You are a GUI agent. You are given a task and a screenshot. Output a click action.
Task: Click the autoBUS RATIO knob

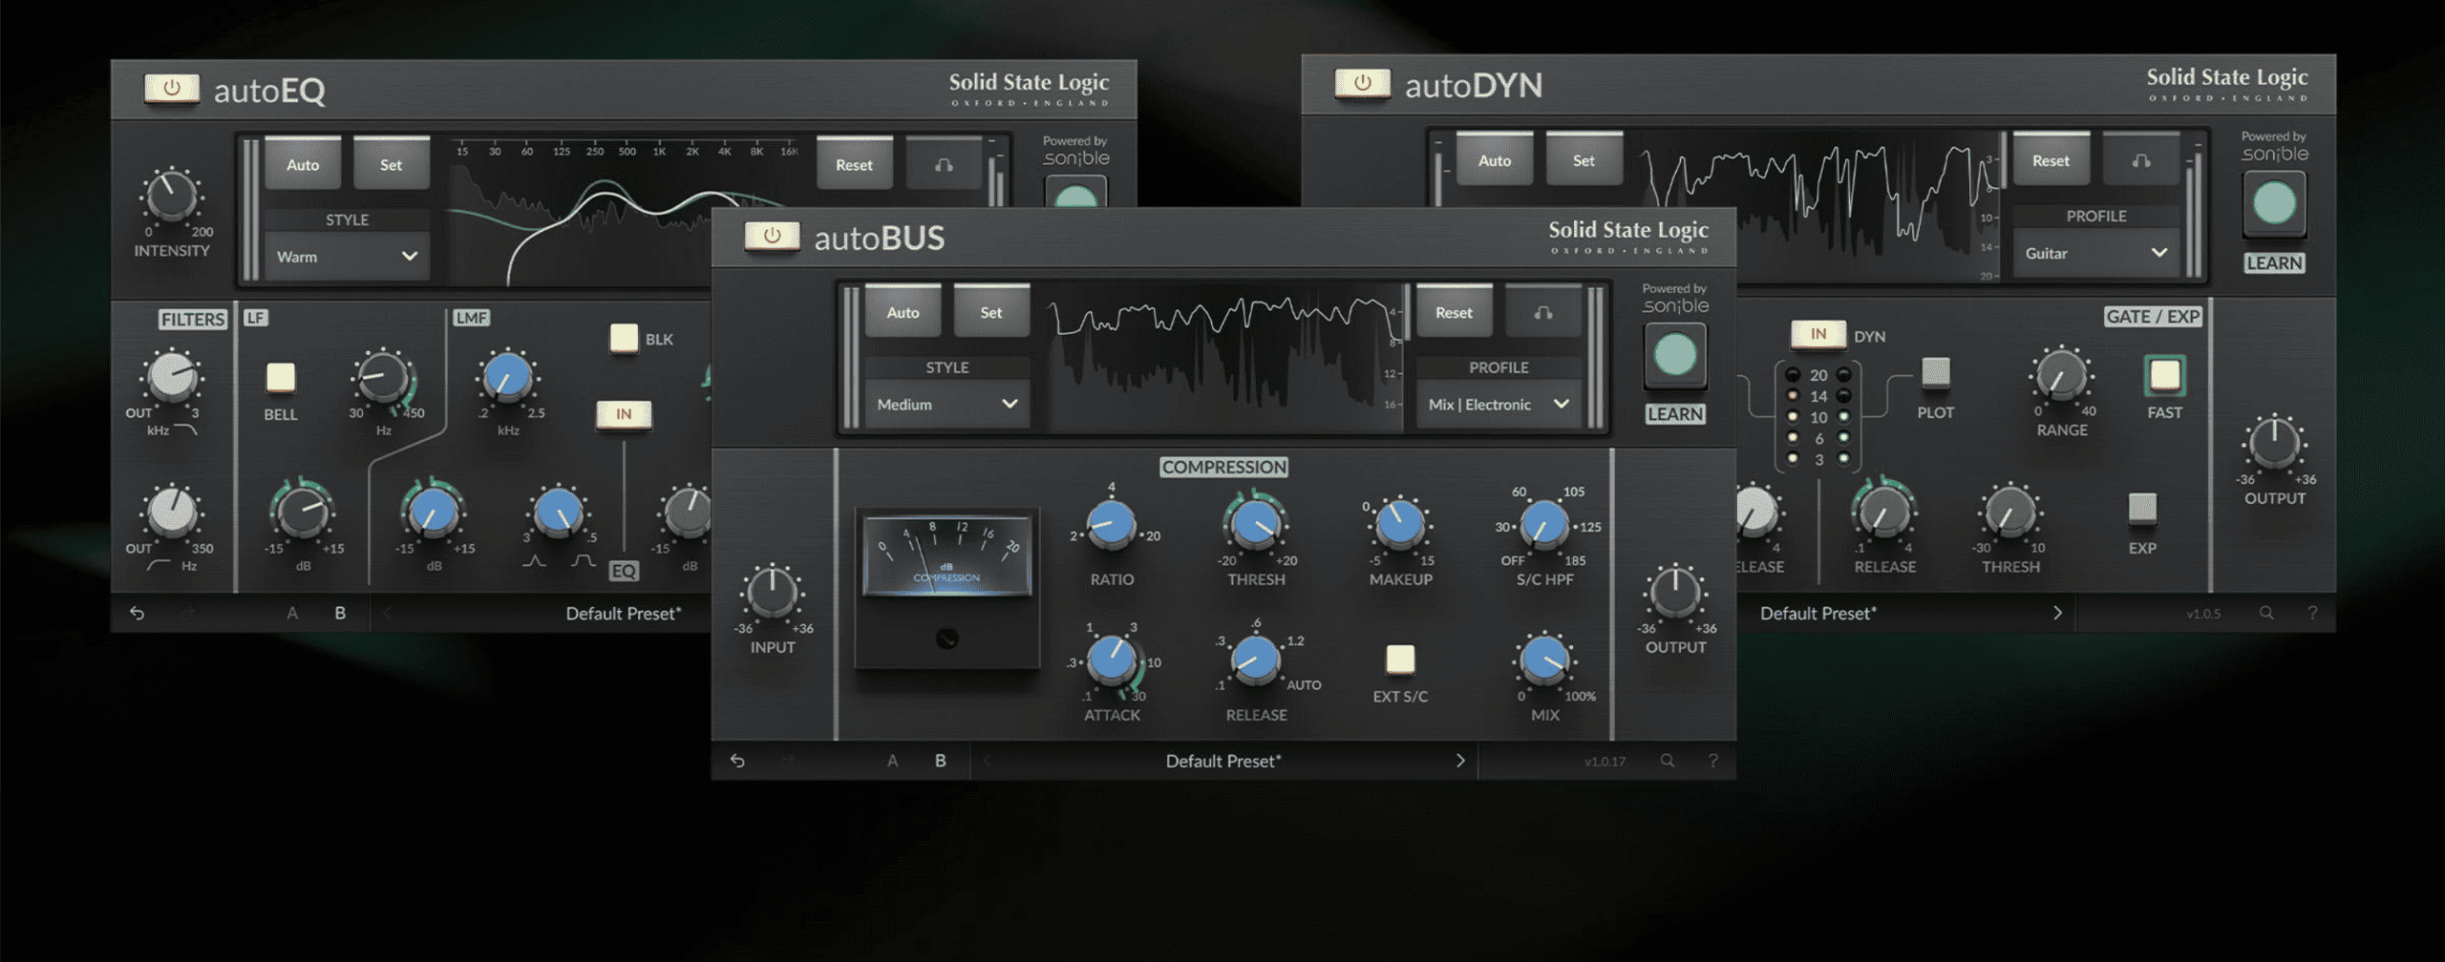[1112, 525]
